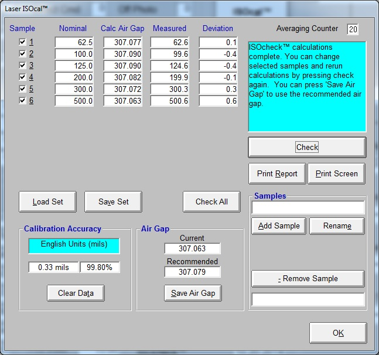
Task: Click the Clear Data button
Action: (x=76, y=293)
